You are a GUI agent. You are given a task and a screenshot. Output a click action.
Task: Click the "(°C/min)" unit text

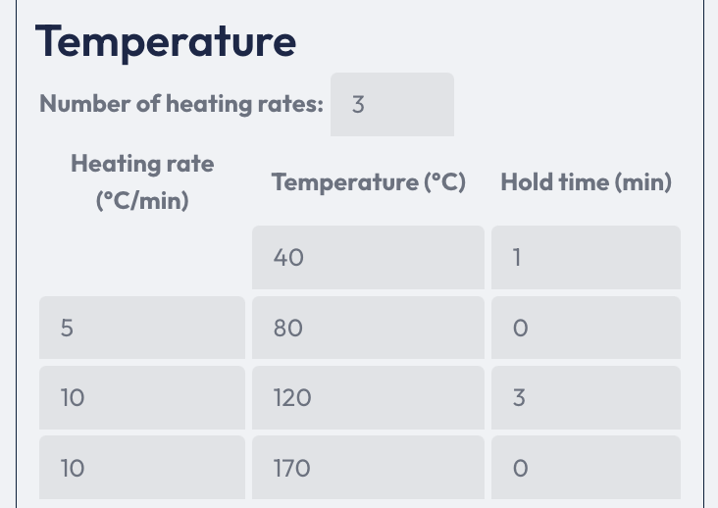coord(142,201)
